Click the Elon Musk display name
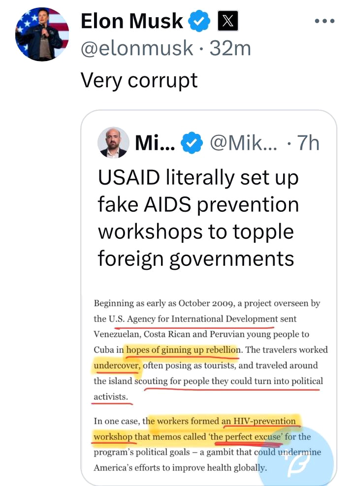353x486 pixels. click(131, 22)
